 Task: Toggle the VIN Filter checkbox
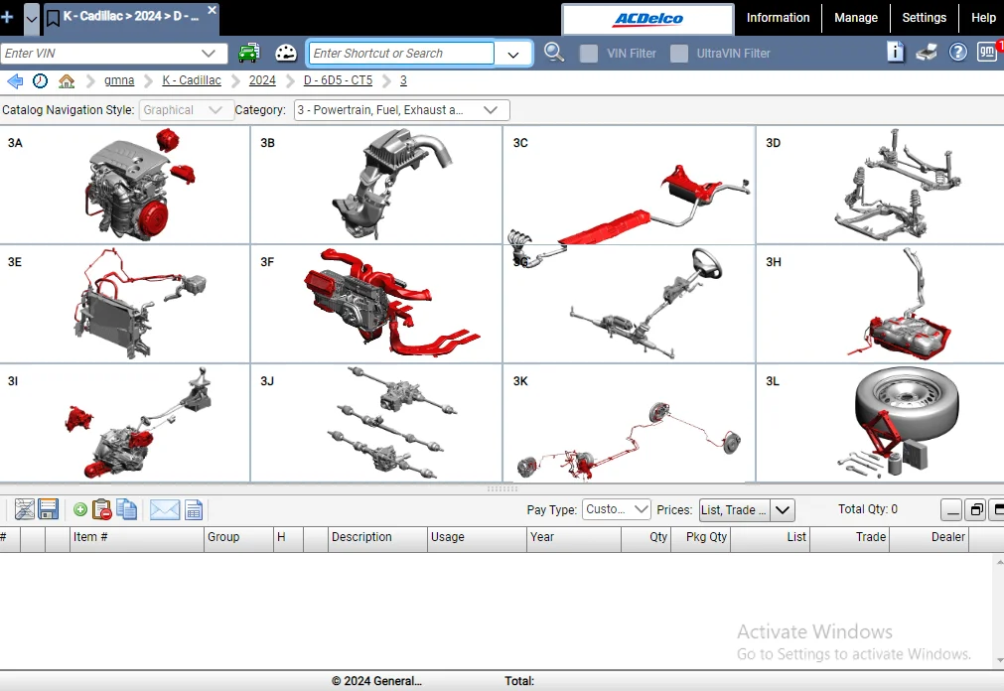(x=589, y=54)
